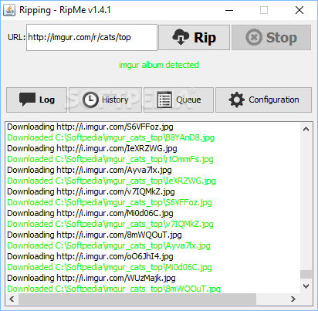Click log line 'Downloaded ...\8mWQOuT.jpg'
The image size is (318, 311).
click(x=113, y=289)
